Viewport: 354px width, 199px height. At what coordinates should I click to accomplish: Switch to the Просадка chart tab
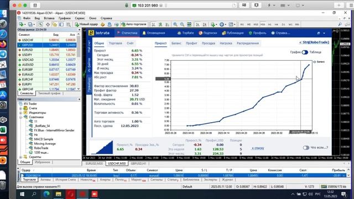coord(208,43)
